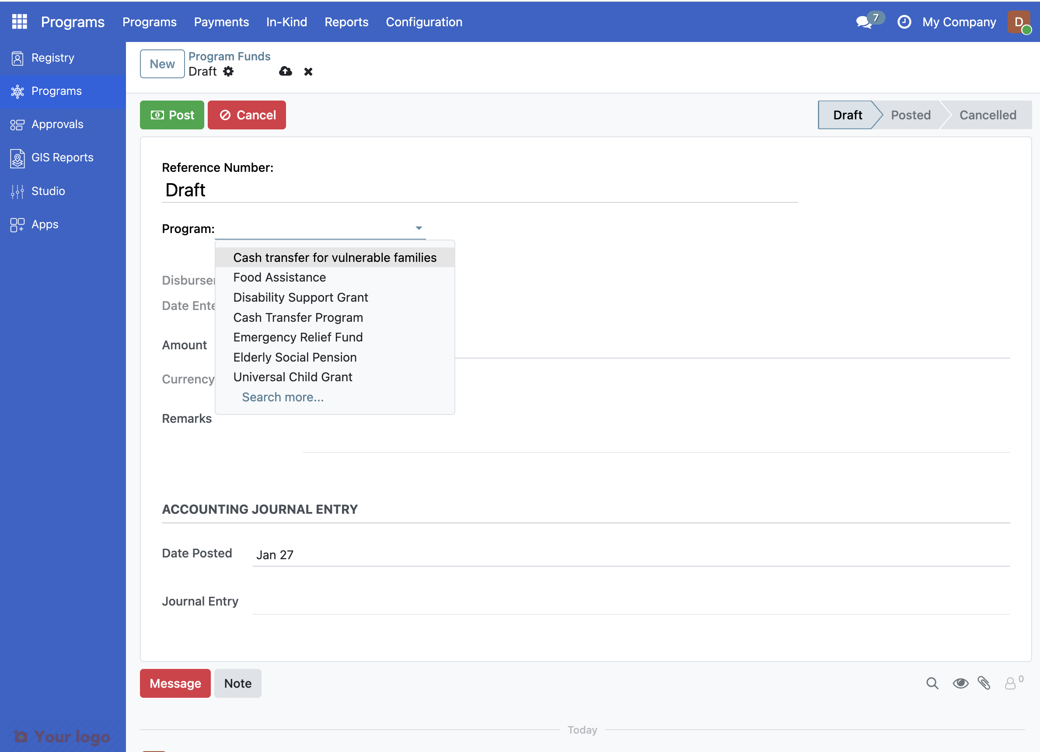Image resolution: width=1040 pixels, height=752 pixels.
Task: Select Emergency Relief Fund from the dropdown
Action: [x=298, y=337]
